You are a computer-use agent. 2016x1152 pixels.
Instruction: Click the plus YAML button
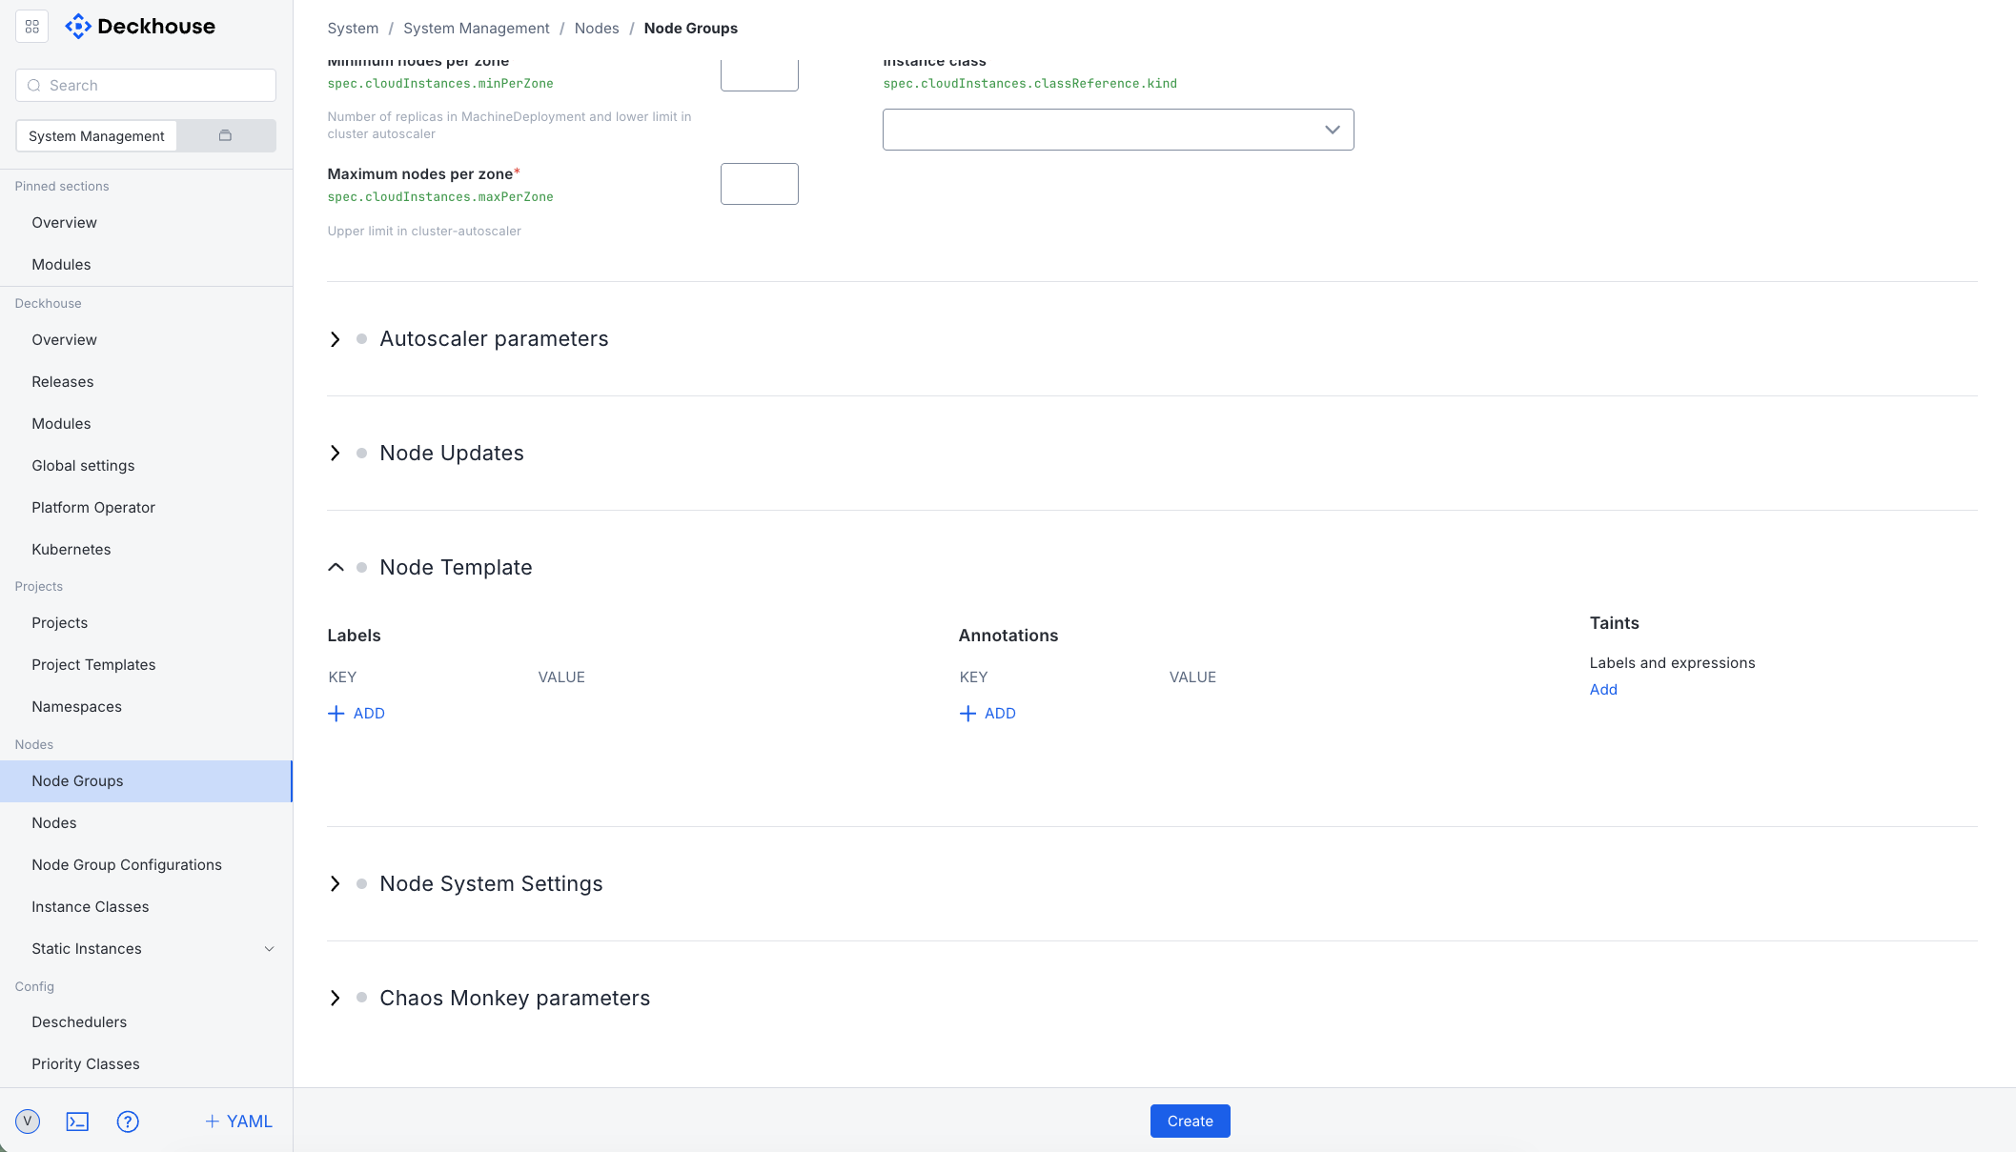tap(238, 1122)
